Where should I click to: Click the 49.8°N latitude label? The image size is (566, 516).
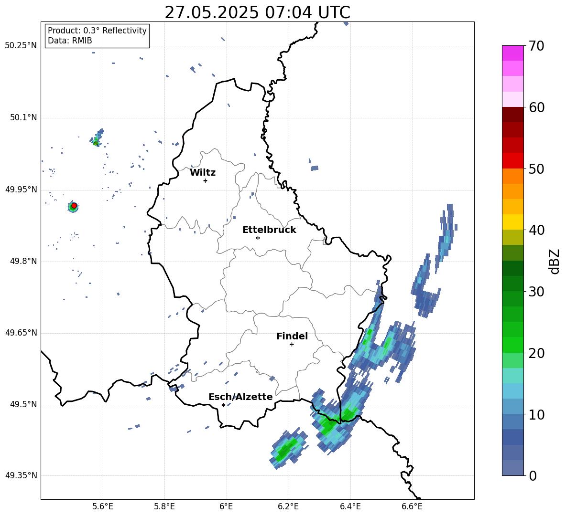click(x=23, y=261)
